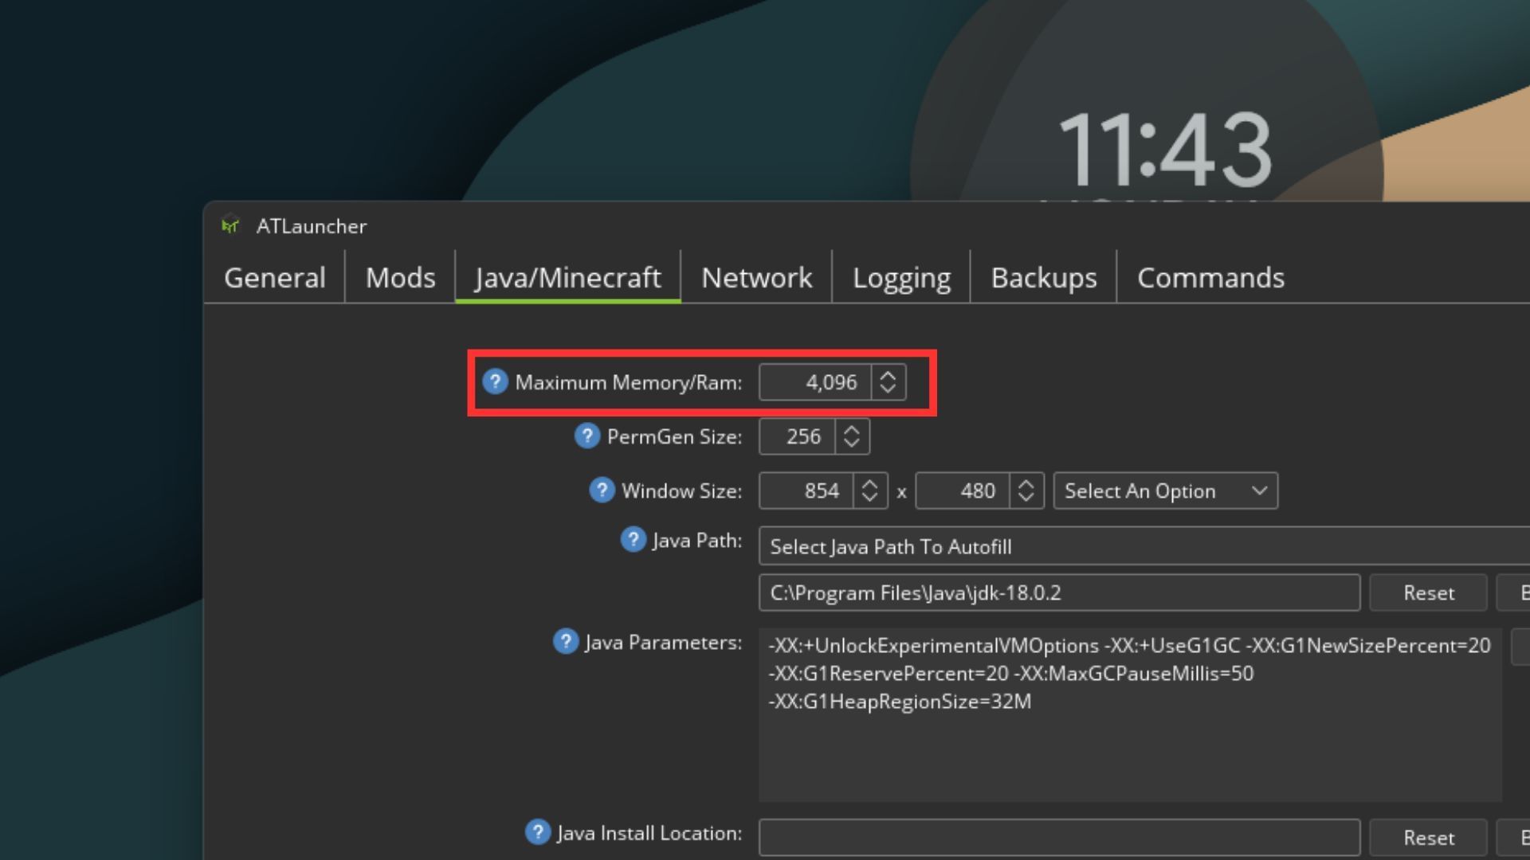
Task: Switch to the Logging tab
Action: [900, 277]
